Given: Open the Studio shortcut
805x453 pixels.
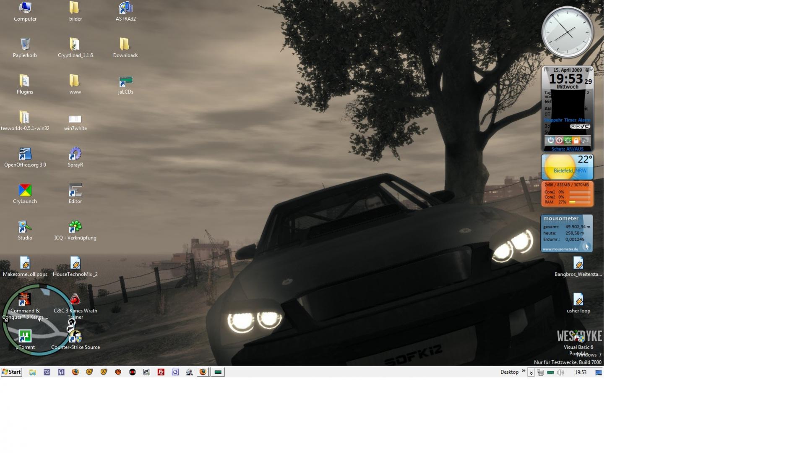Looking at the screenshot, I should point(25,230).
